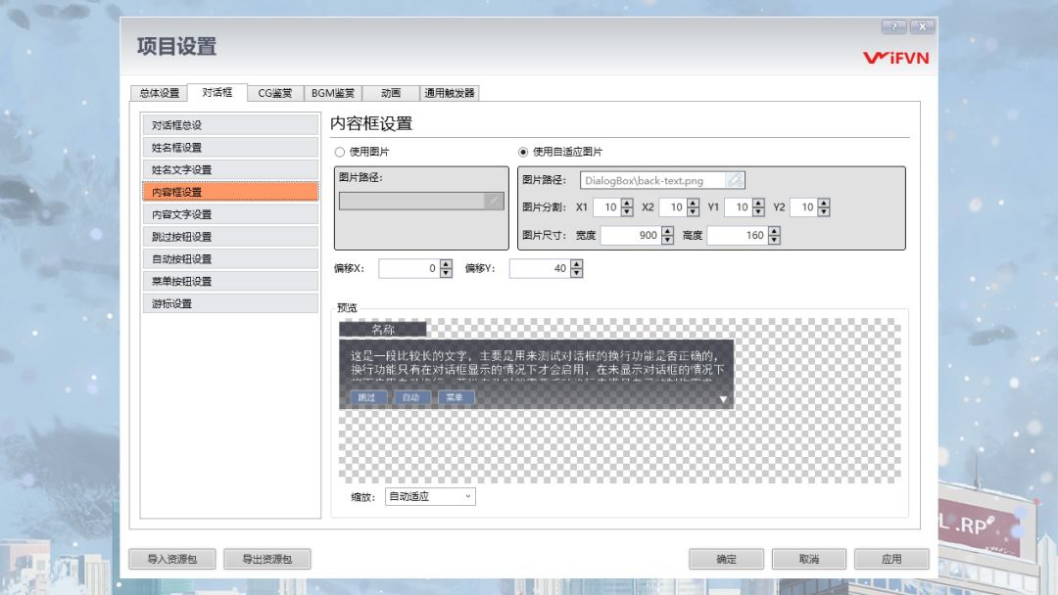
Task: Select 姓名框设置 in the left sidebar
Action: tap(231, 146)
